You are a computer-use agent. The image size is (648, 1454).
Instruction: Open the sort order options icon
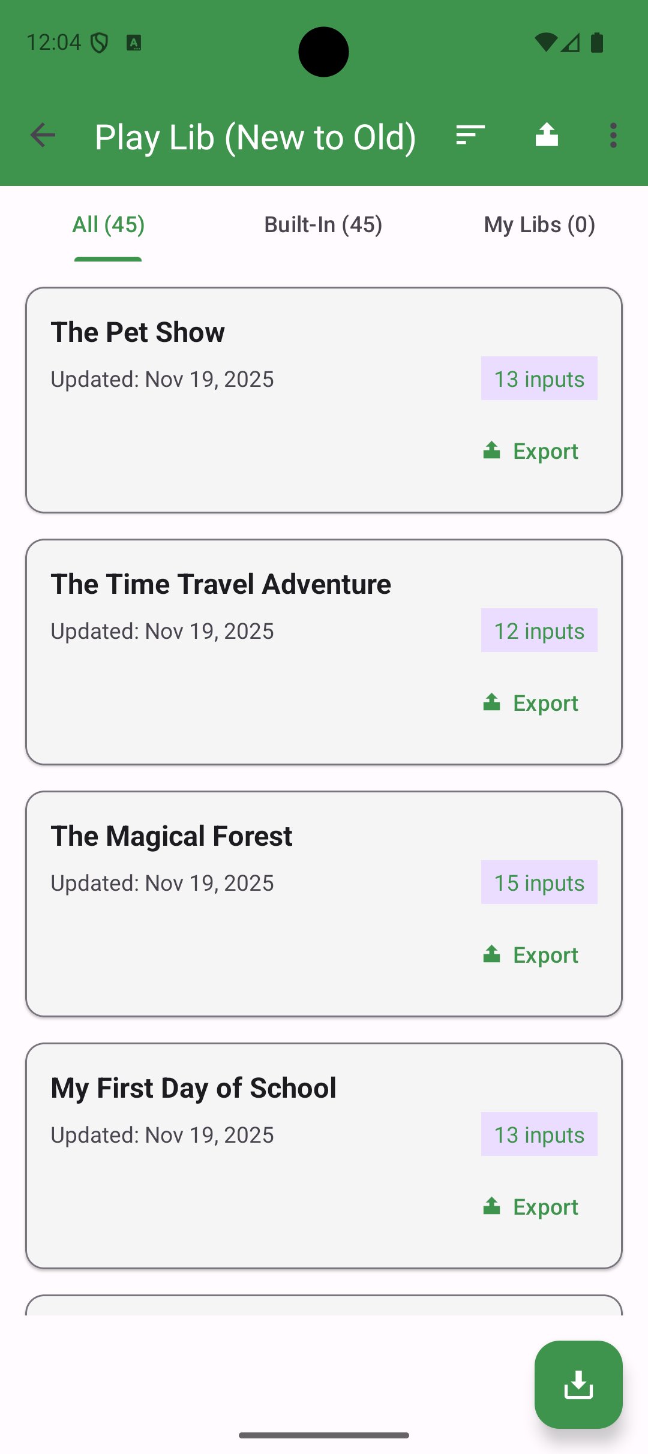(x=470, y=136)
